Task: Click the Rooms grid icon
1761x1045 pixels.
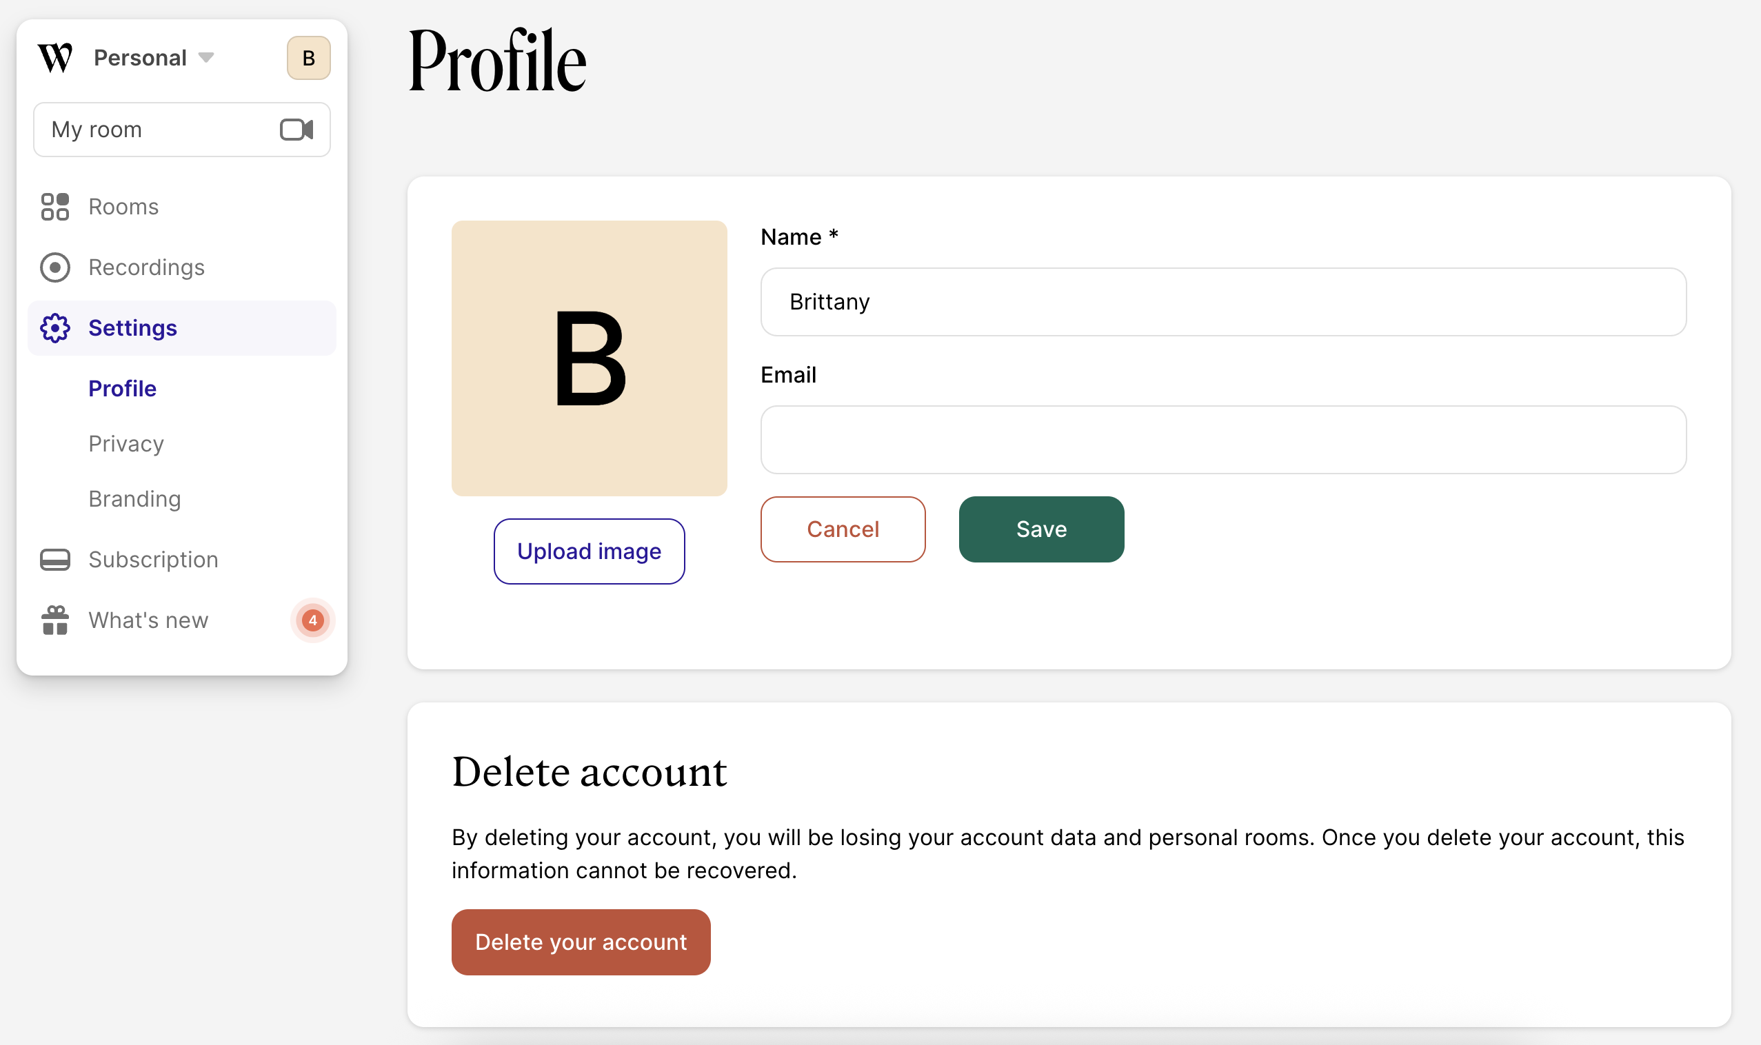Action: point(55,207)
